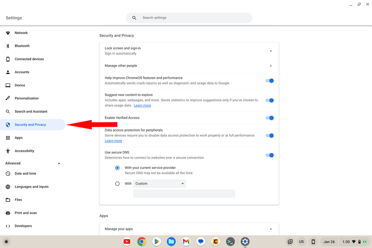The image size is (372, 248).
Task: Collapse the Advanced section
Action: [x=59, y=163]
